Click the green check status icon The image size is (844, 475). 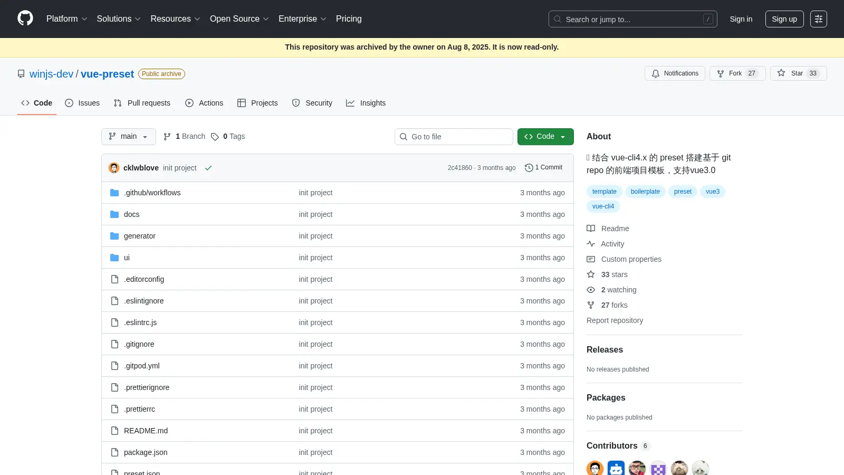(x=208, y=168)
